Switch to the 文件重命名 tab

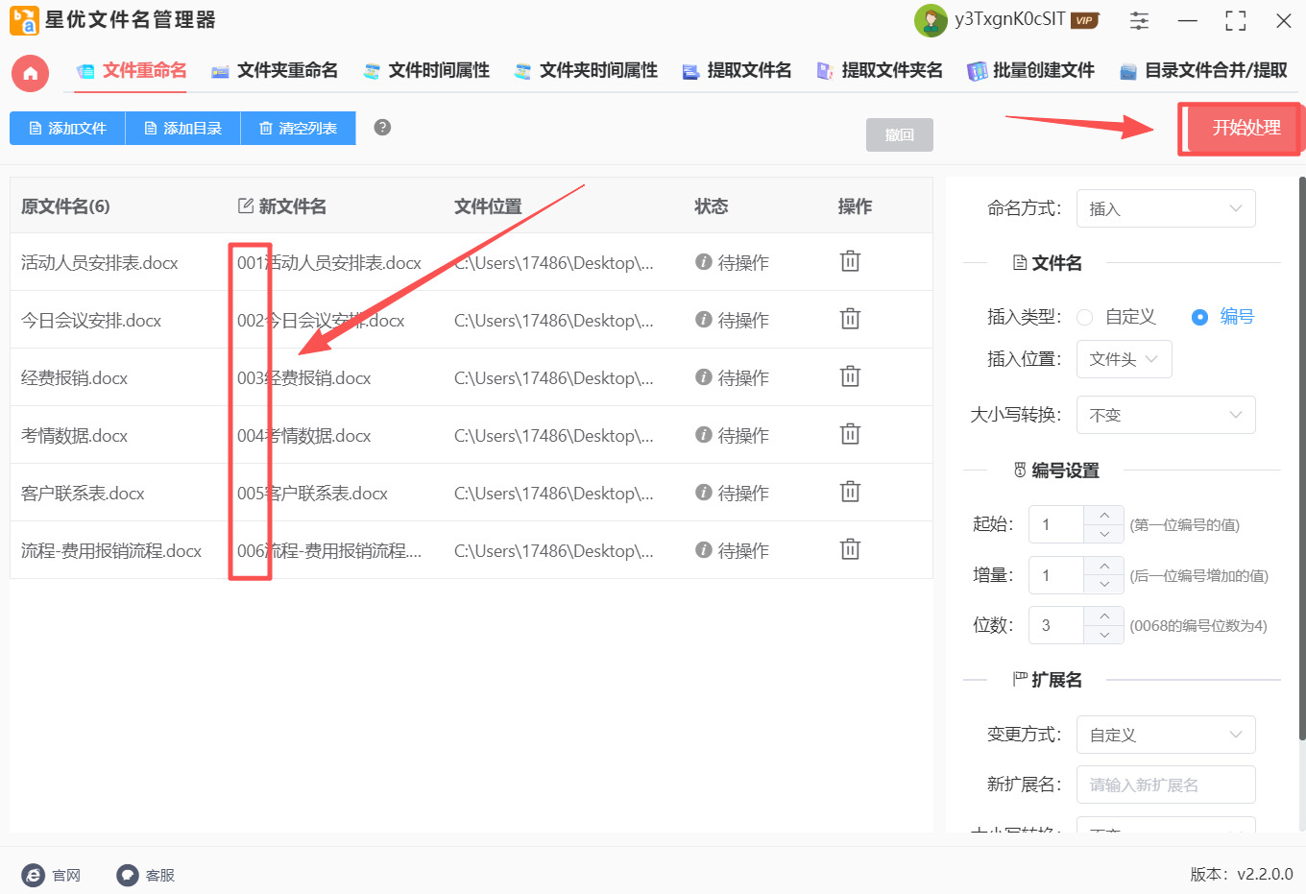coord(132,70)
